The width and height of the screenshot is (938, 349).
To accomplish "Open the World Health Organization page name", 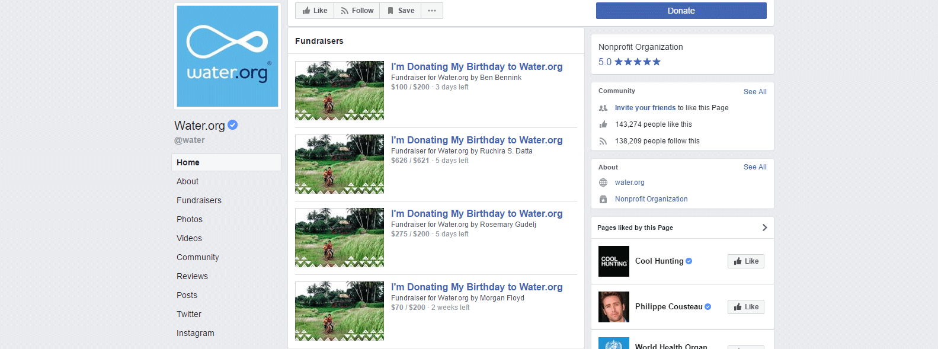I will 671,346.
